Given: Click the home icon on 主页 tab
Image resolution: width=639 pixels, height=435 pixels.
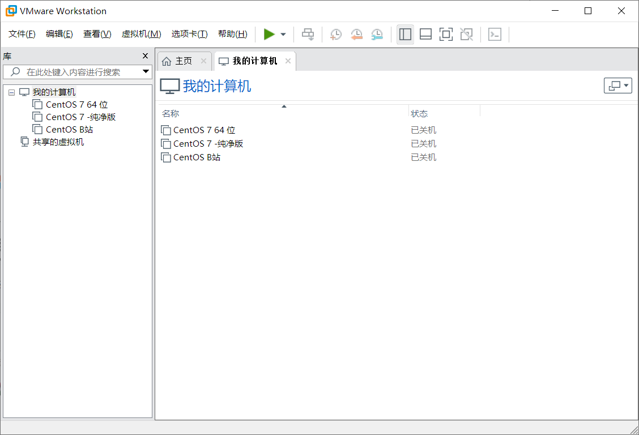Looking at the screenshot, I should pyautogui.click(x=167, y=62).
